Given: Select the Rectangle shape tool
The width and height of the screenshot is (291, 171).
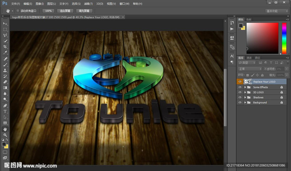Looking at the screenshot, I should click(5, 123).
